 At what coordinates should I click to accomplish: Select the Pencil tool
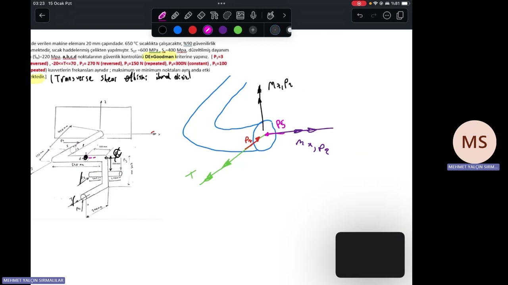(x=175, y=15)
